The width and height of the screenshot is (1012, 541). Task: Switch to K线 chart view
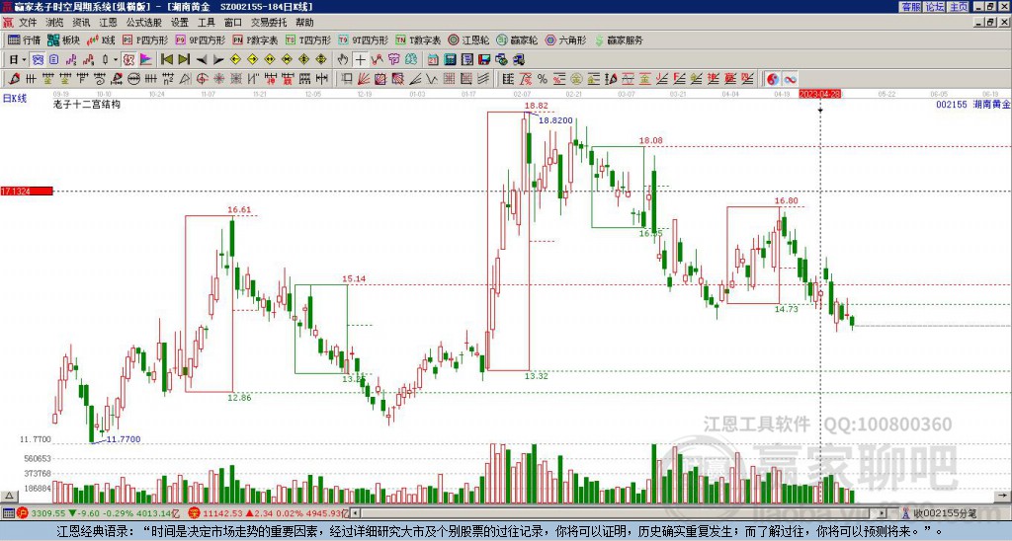pos(102,39)
